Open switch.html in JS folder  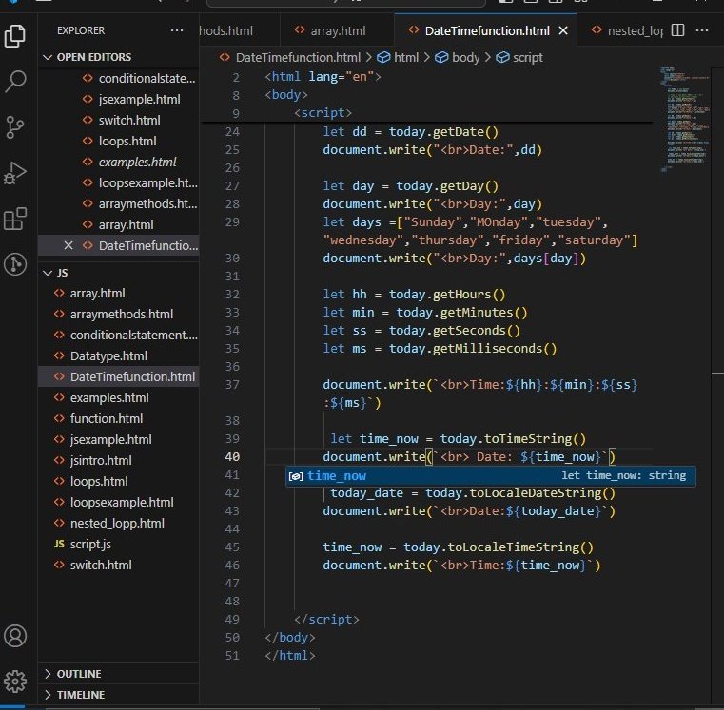coord(118,565)
